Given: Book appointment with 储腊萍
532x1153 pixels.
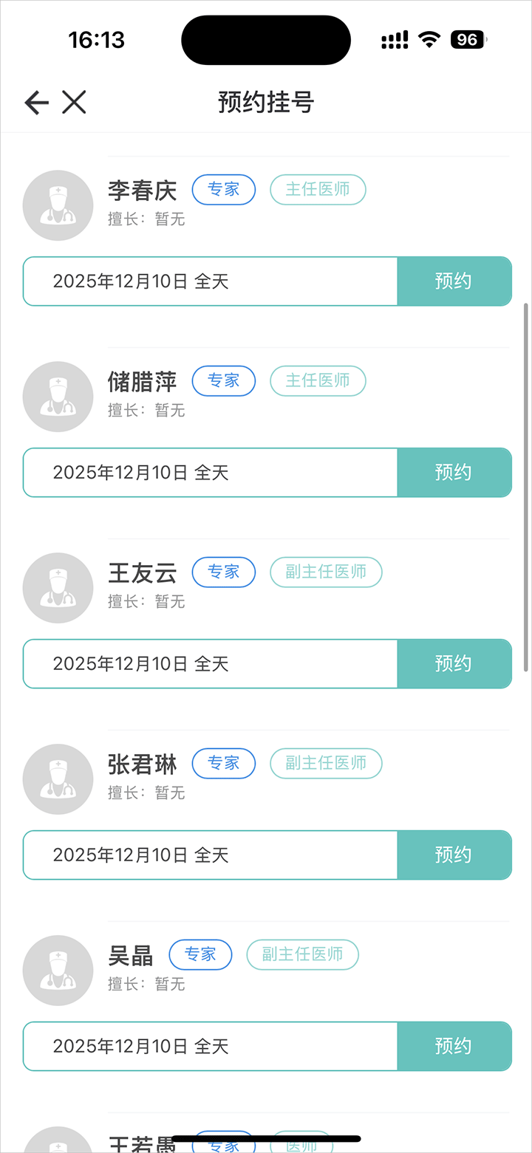Looking at the screenshot, I should coord(454,473).
